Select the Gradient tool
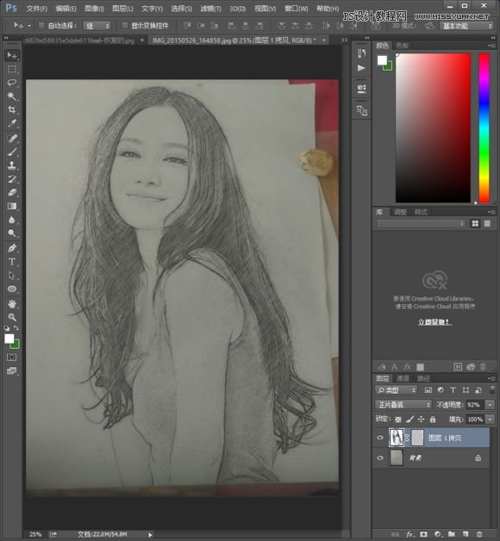500x541 pixels. 12,206
